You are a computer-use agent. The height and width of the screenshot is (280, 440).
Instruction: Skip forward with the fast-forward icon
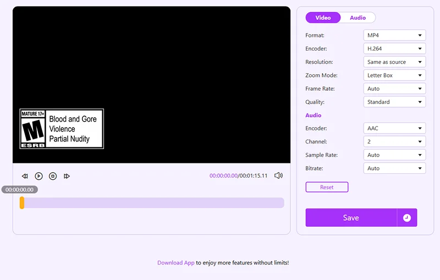click(x=67, y=176)
